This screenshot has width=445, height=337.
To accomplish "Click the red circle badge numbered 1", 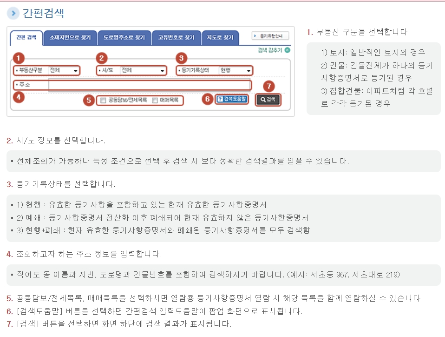I will click(x=20, y=57).
